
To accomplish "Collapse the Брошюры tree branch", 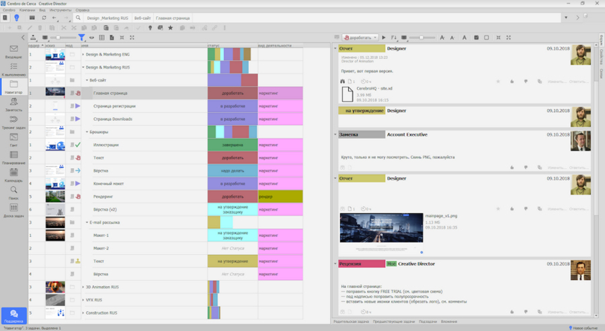I will coord(87,132).
